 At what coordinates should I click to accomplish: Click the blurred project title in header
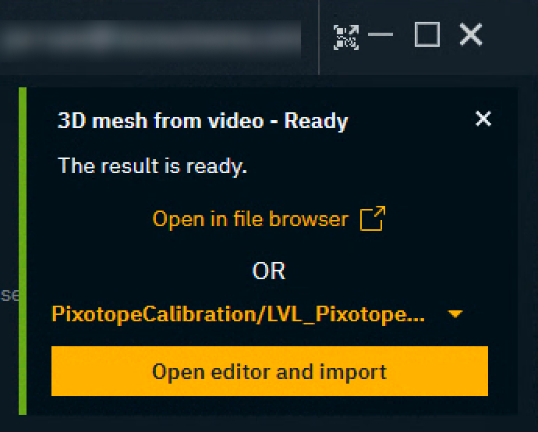point(150,38)
